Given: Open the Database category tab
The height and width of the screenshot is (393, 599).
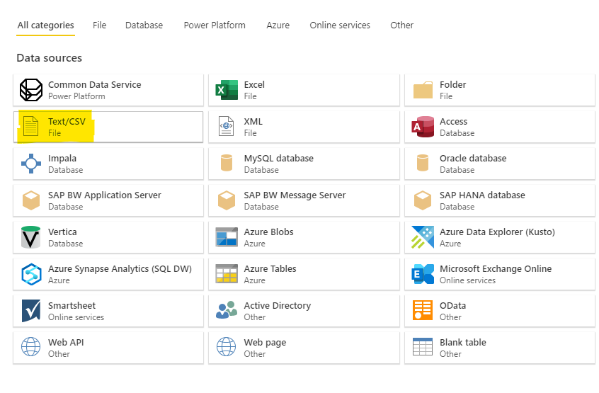Looking at the screenshot, I should pyautogui.click(x=144, y=25).
